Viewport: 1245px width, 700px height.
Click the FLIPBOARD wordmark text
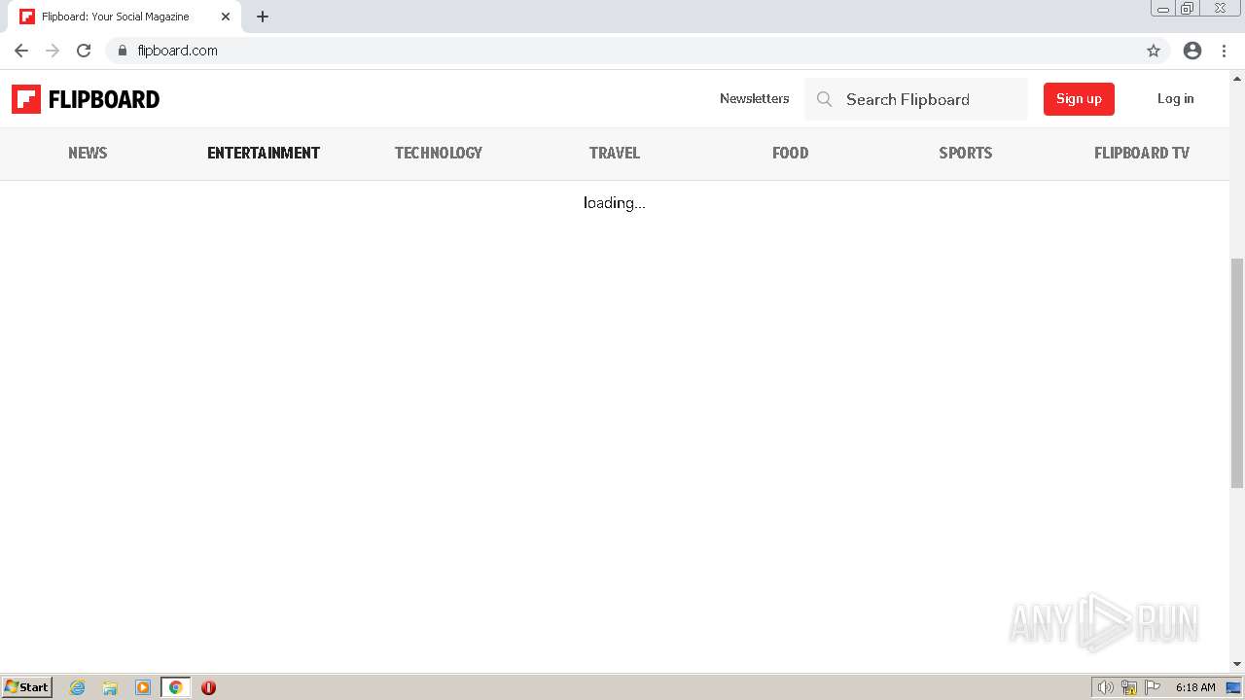[x=104, y=99]
